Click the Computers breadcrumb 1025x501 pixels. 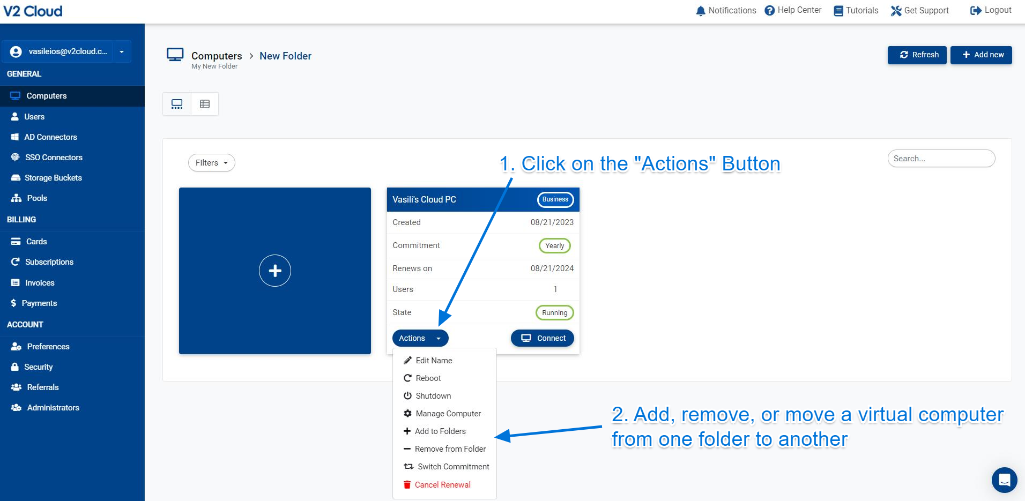click(217, 56)
